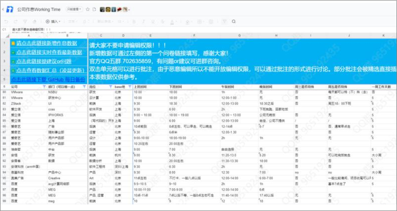Open the filter for 部门 column
The image size is (397, 211).
[84, 87]
